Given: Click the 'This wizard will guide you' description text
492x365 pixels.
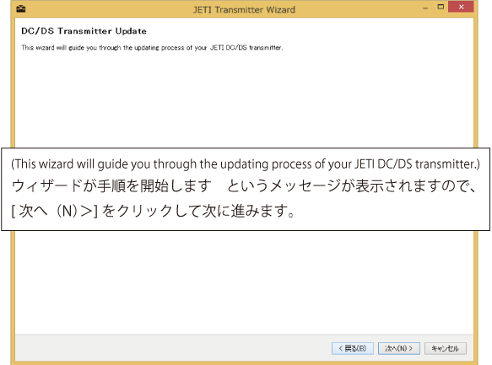Looking at the screenshot, I should tap(152, 47).
